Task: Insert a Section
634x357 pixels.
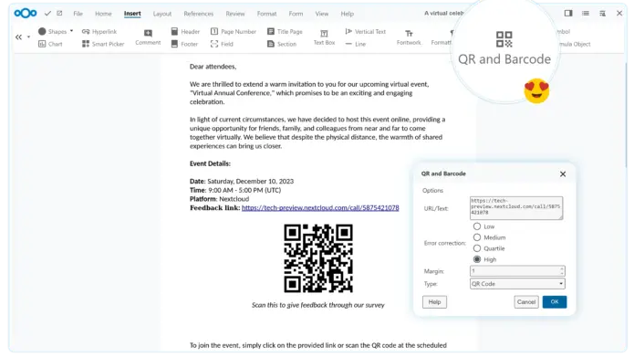Action: 282,44
